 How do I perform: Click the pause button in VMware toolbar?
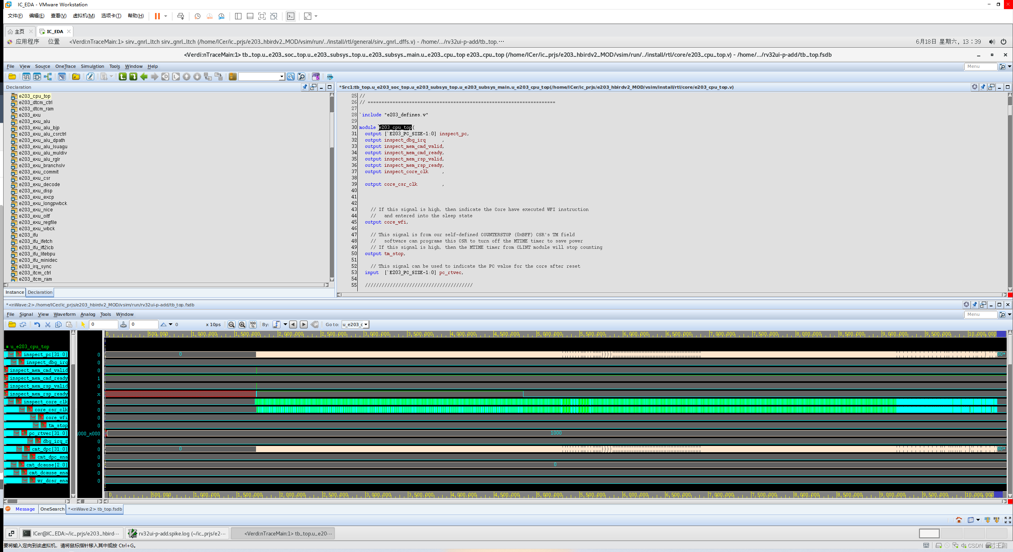[x=157, y=16]
